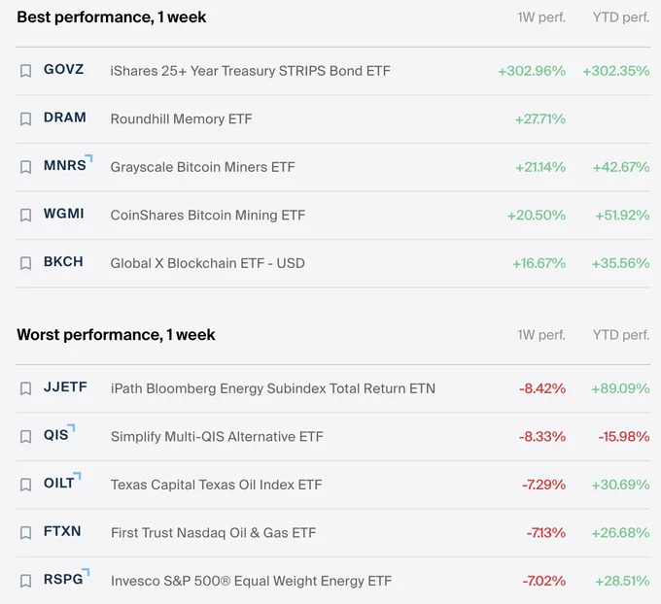The width and height of the screenshot is (661, 604).
Task: Bookmark the QIS Simplify Multi-QIS ETF
Action: [x=25, y=436]
